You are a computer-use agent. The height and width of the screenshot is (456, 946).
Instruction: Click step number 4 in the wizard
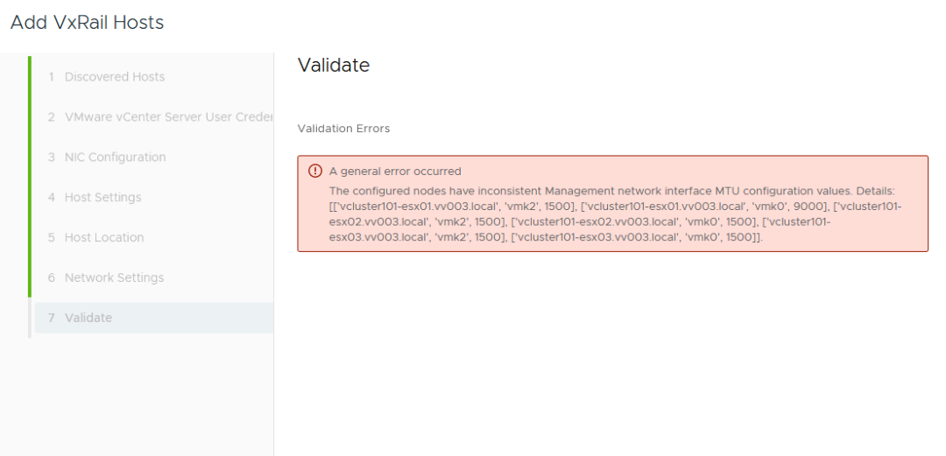tap(52, 198)
